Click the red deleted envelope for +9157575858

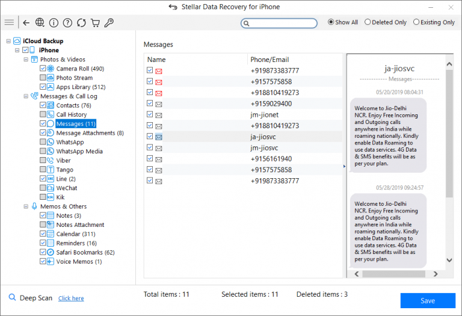pyautogui.click(x=159, y=82)
